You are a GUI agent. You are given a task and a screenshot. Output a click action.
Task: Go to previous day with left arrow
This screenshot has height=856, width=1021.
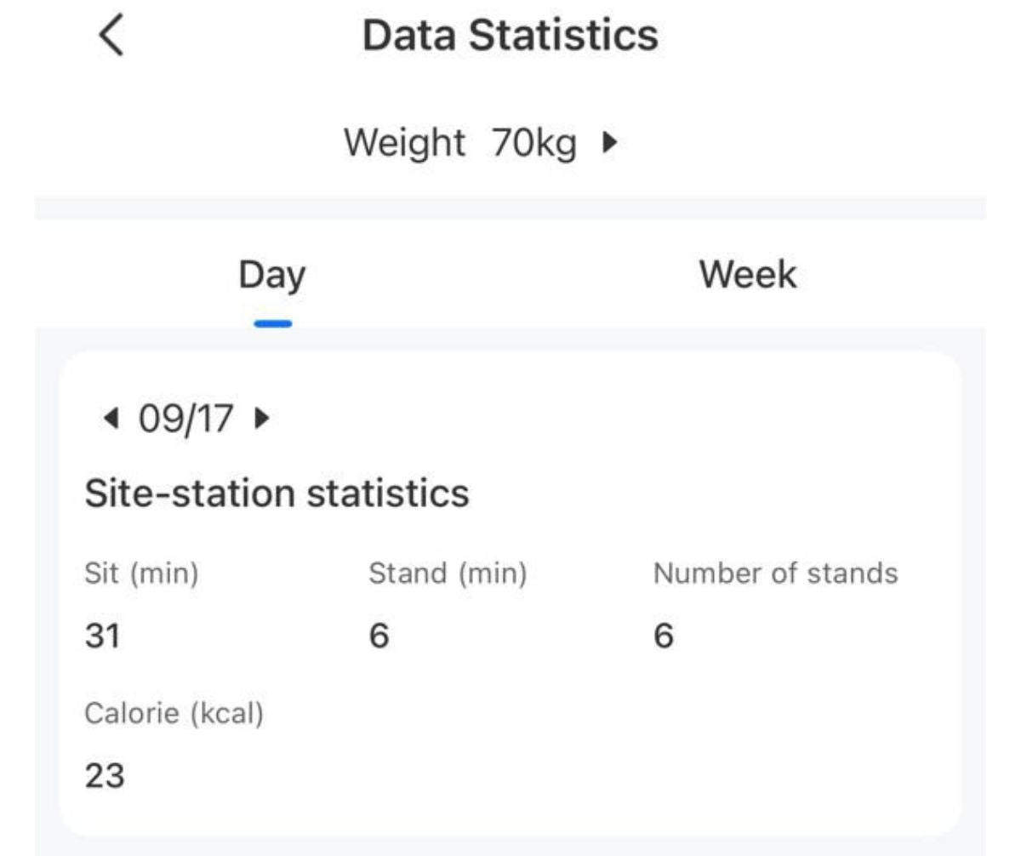(110, 418)
